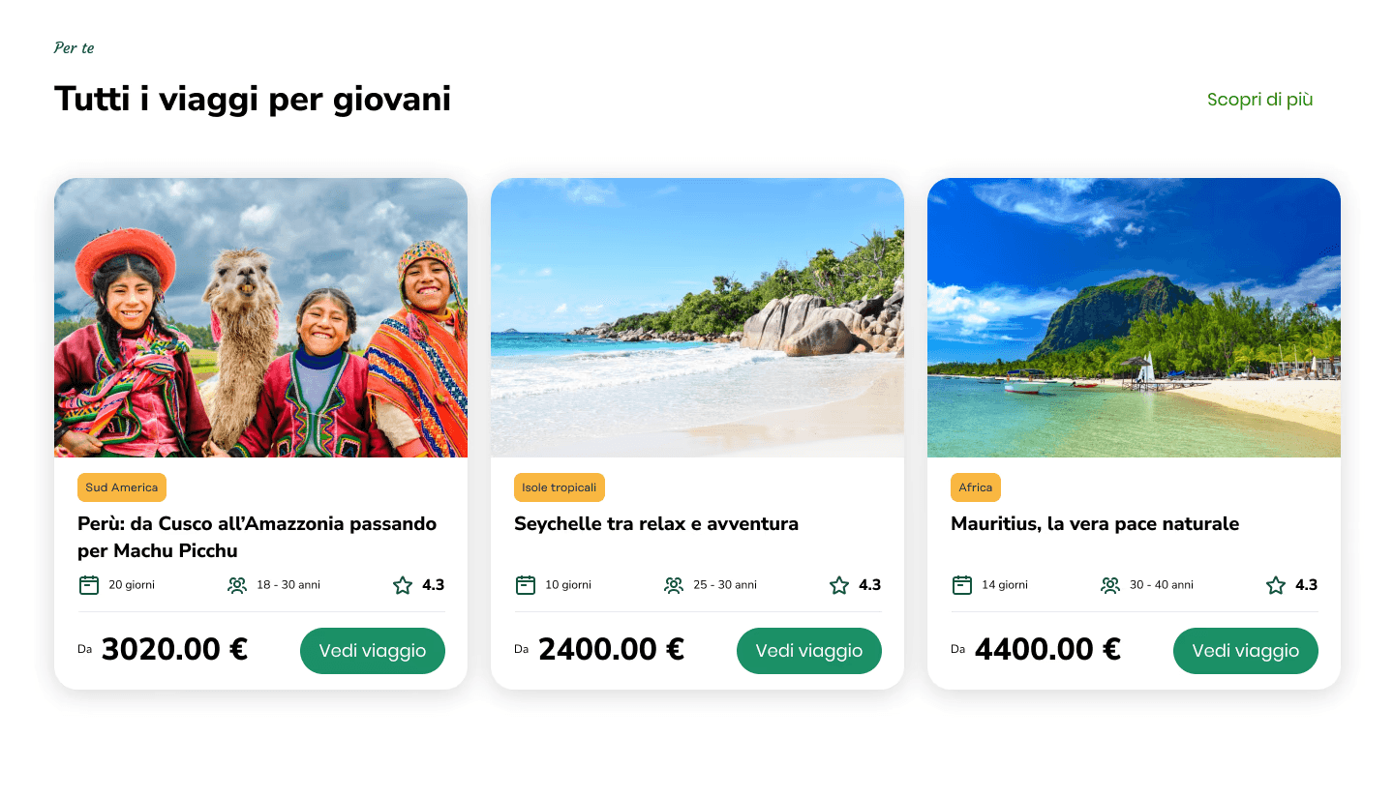Viewport: 1394px width, 796px height.
Task: Click Vedi viaggio for the Seychelle trip
Action: (809, 651)
